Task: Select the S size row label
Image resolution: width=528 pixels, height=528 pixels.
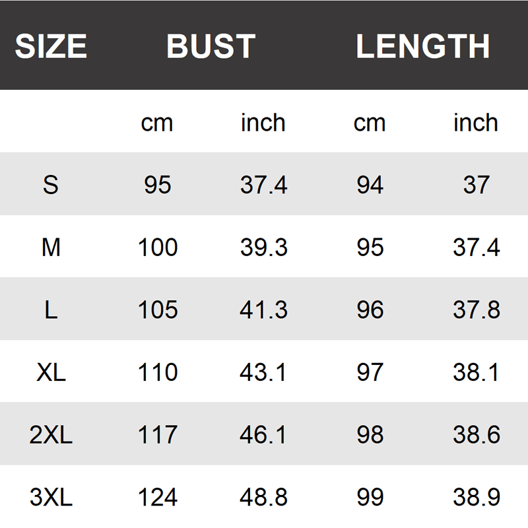Action: pos(51,185)
